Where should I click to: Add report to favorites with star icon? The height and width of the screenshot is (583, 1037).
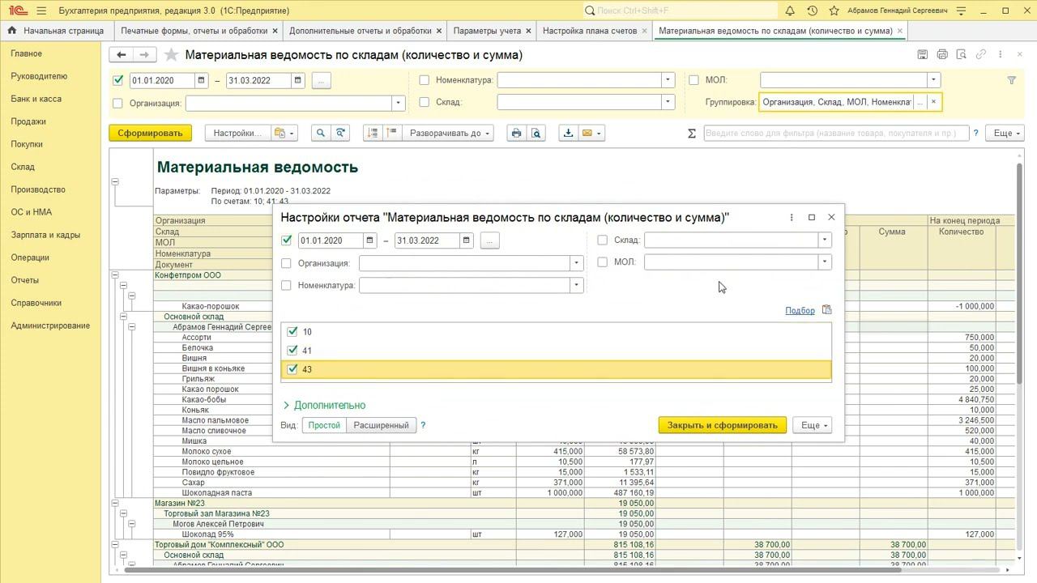[171, 55]
